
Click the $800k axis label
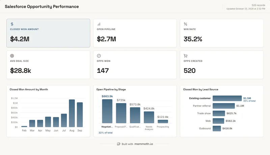(x=14, y=108)
